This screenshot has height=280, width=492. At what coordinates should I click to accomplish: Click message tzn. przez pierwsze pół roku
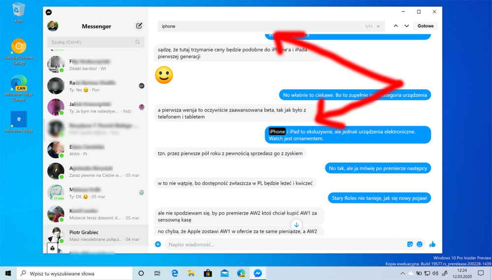pyautogui.click(x=230, y=153)
